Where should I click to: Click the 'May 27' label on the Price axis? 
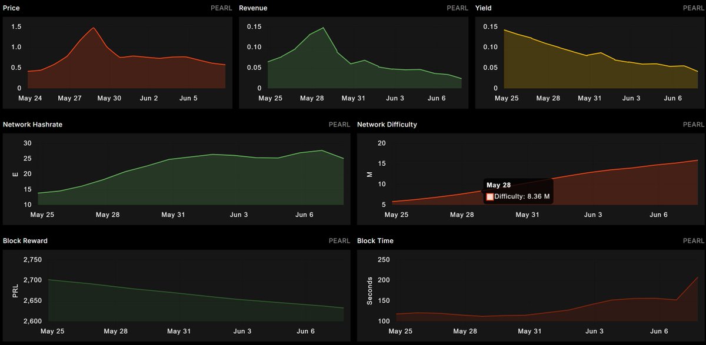[70, 98]
